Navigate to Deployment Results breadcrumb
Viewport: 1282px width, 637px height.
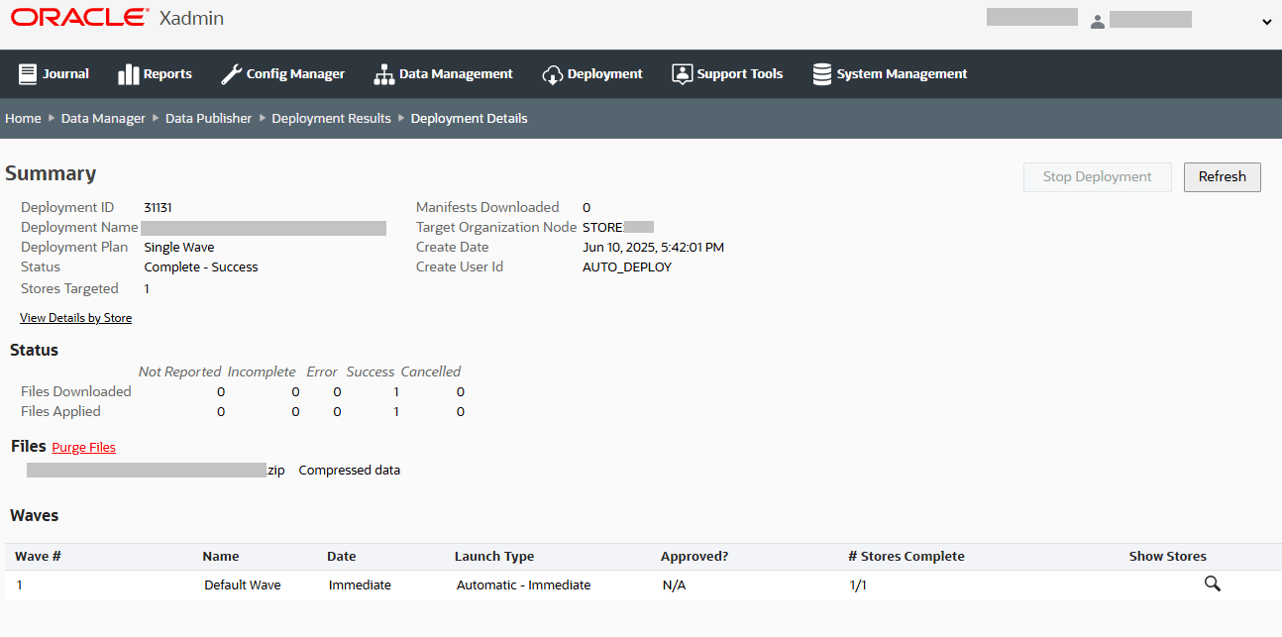331,118
